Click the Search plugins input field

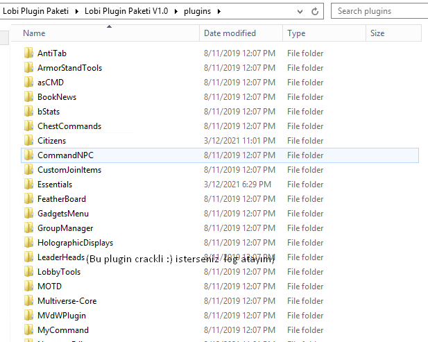click(x=379, y=11)
